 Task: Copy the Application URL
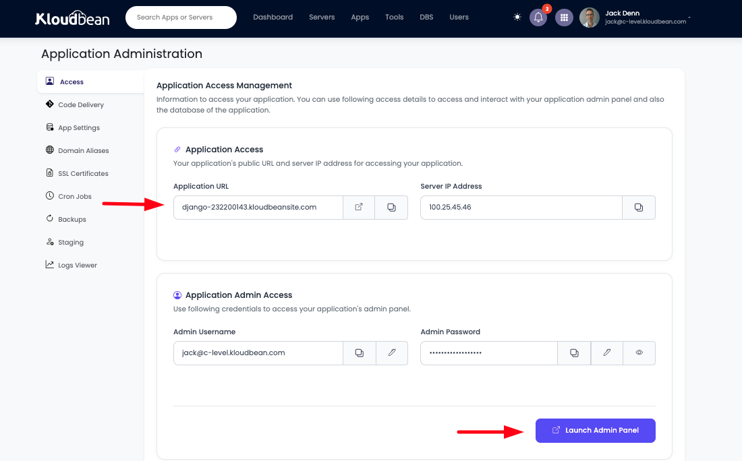pos(391,207)
